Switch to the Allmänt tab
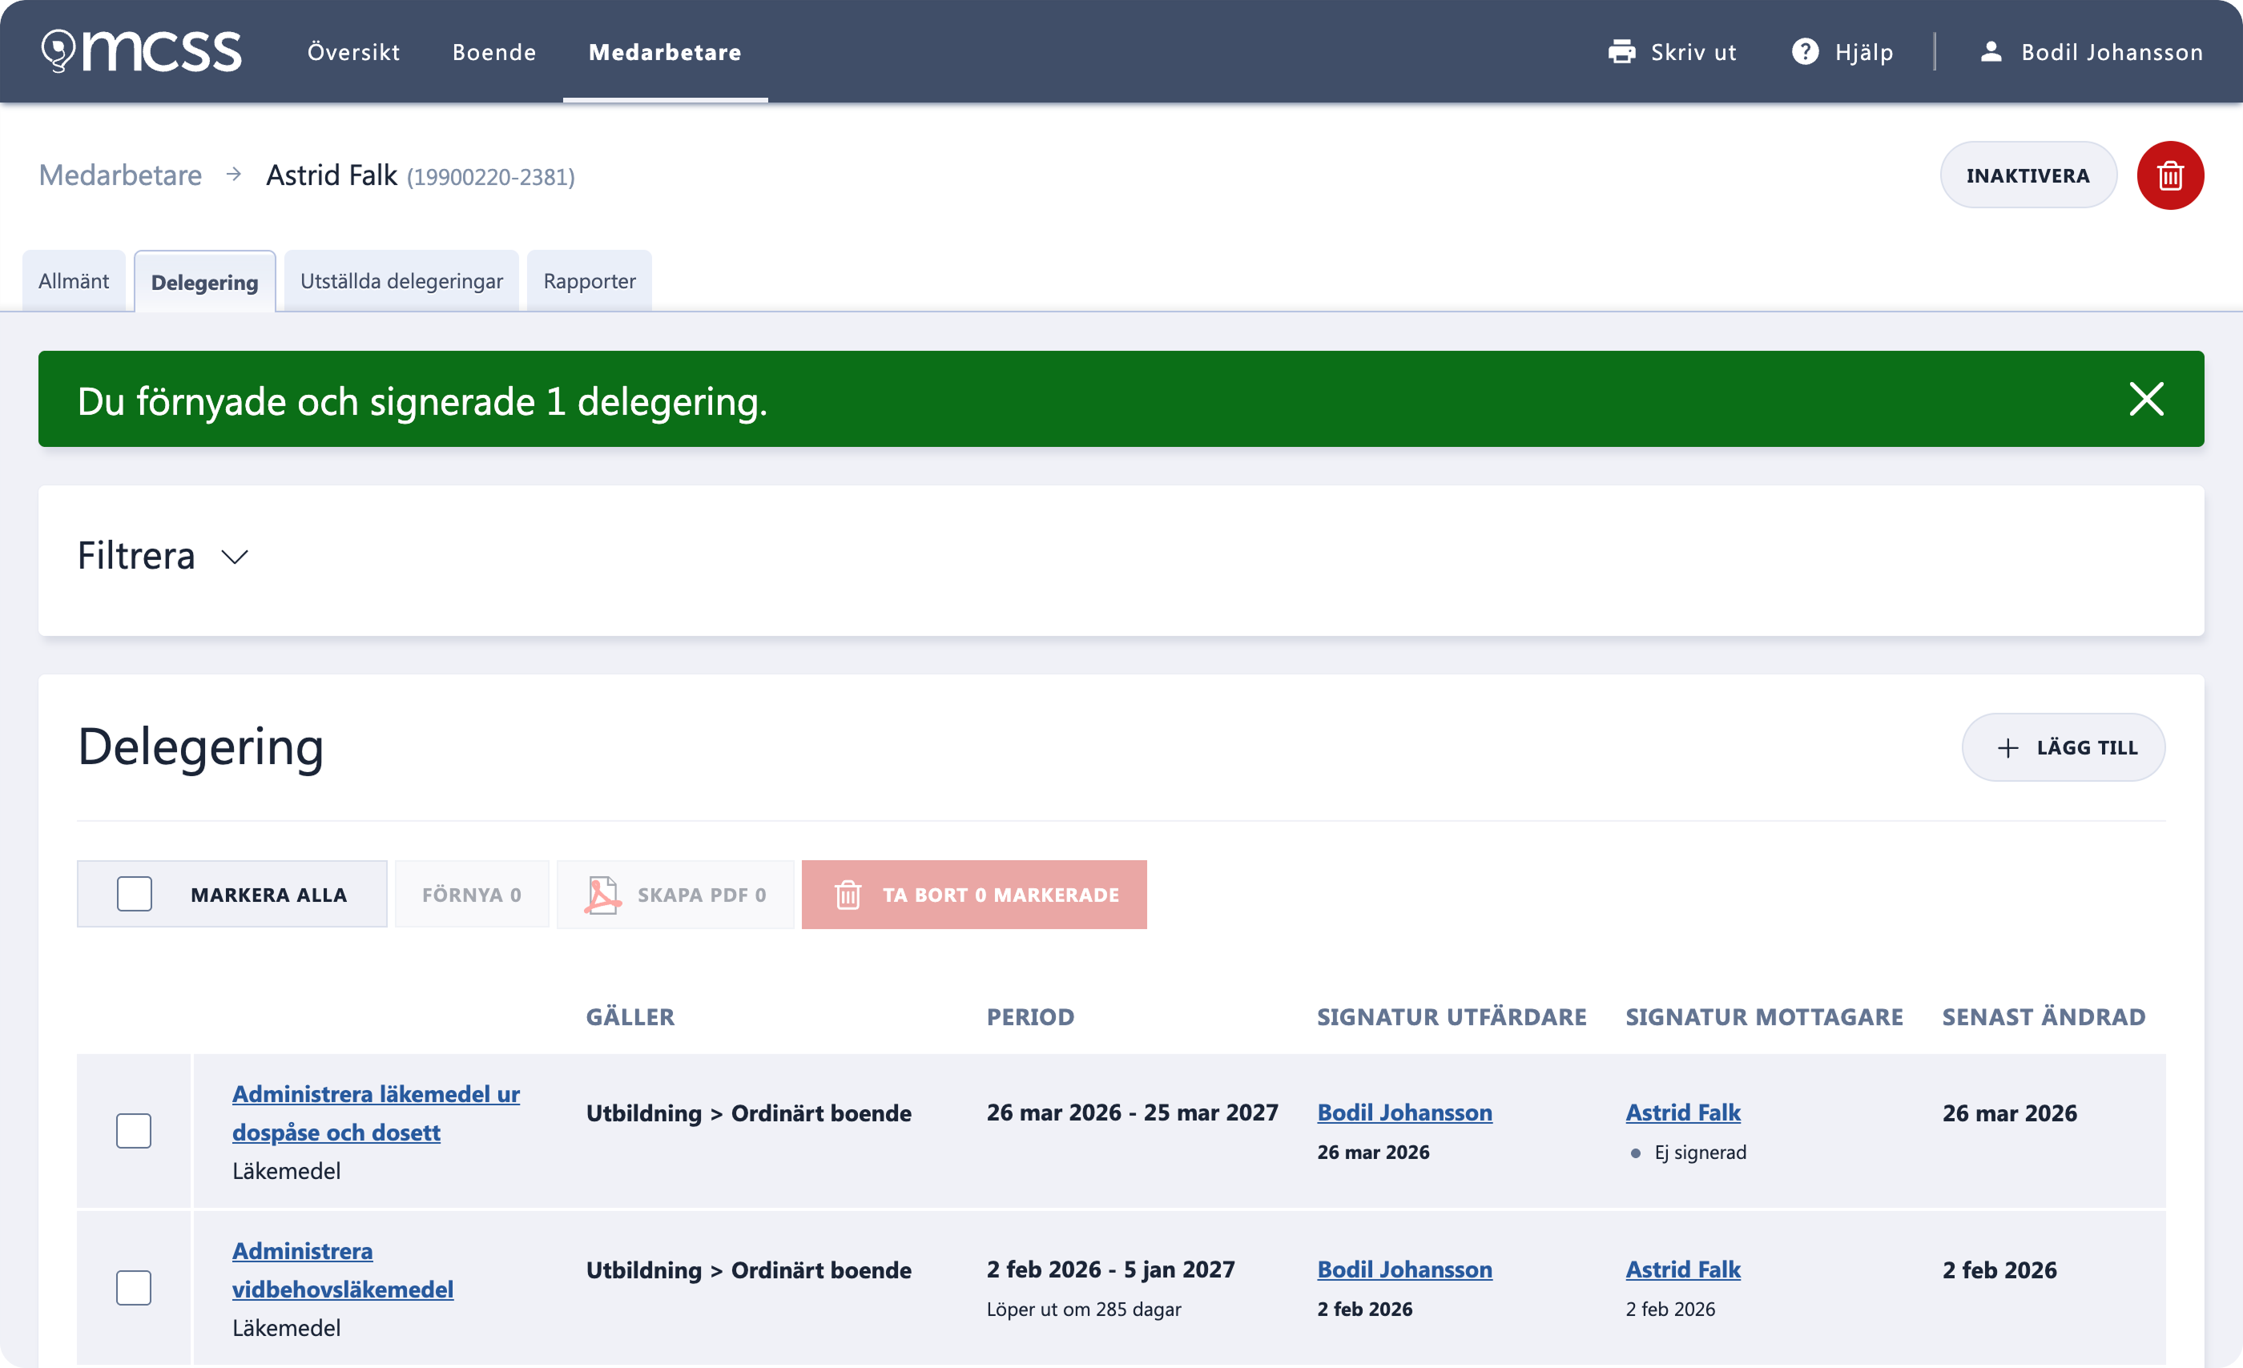The width and height of the screenshot is (2243, 1368). tap(74, 281)
